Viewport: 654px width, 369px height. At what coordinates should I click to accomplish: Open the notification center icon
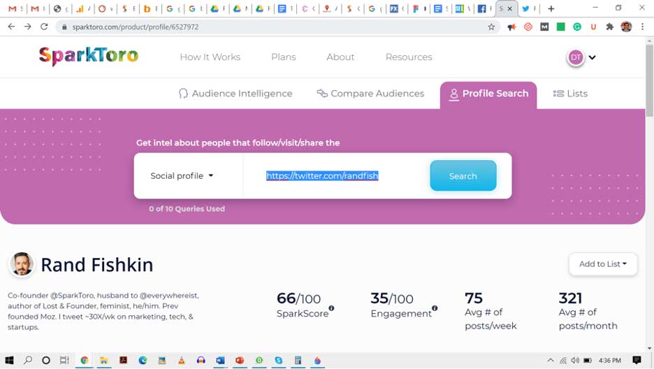tap(637, 360)
